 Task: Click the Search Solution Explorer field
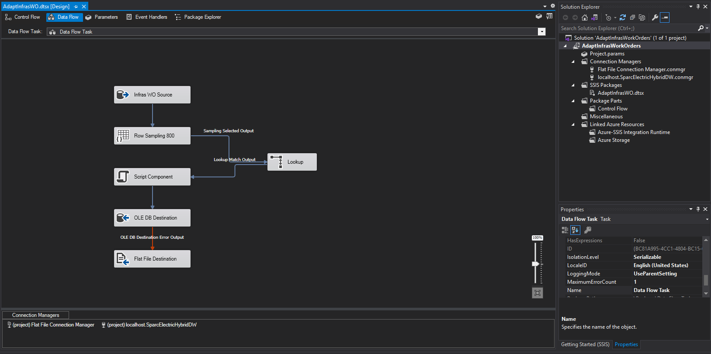(628, 28)
